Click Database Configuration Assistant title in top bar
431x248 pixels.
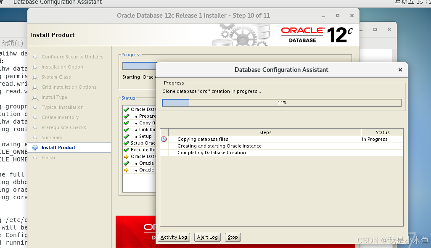tap(58, 2)
